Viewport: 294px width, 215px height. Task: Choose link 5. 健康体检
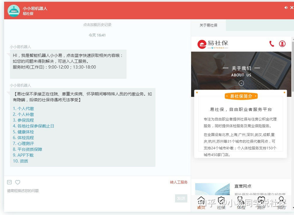[x=23, y=132]
